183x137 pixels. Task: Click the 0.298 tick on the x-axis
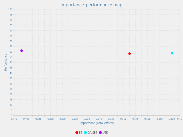87,119
